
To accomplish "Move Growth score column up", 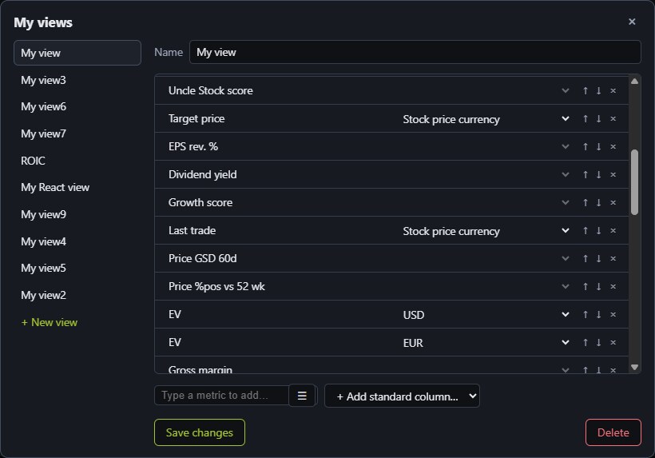I will pyautogui.click(x=586, y=203).
